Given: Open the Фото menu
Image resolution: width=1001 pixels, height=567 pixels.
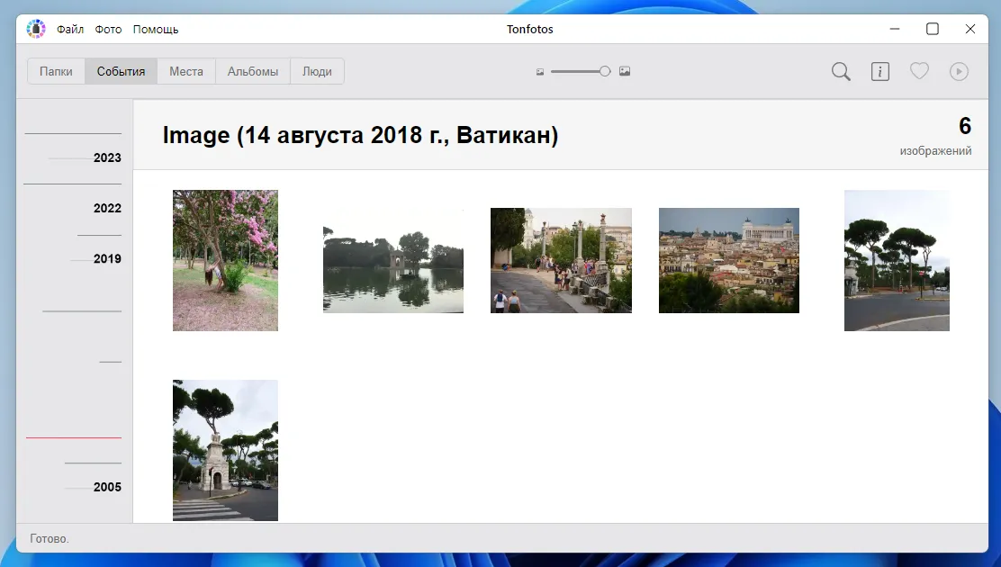Looking at the screenshot, I should (108, 28).
